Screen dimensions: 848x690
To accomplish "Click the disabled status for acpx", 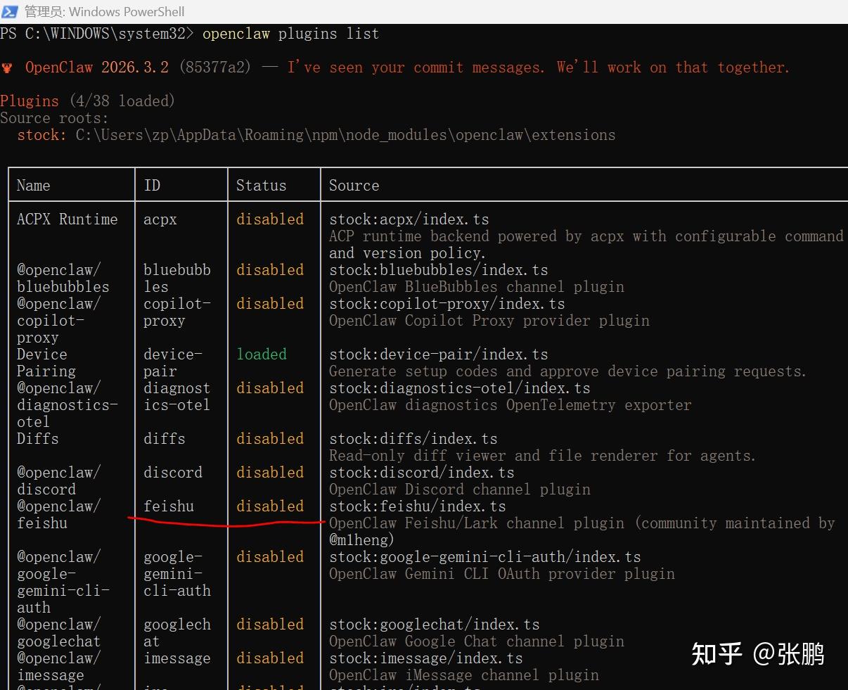I will point(270,219).
